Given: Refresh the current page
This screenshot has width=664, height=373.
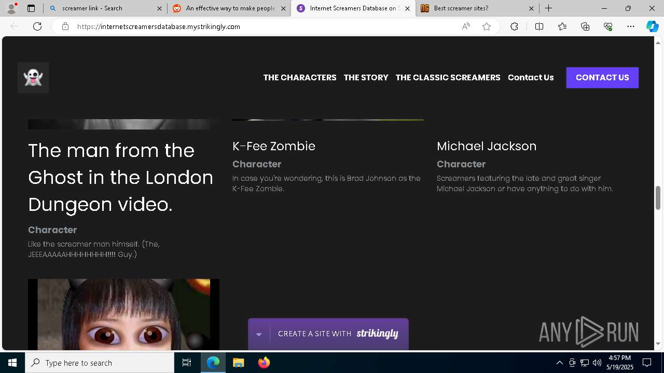Looking at the screenshot, I should (37, 26).
